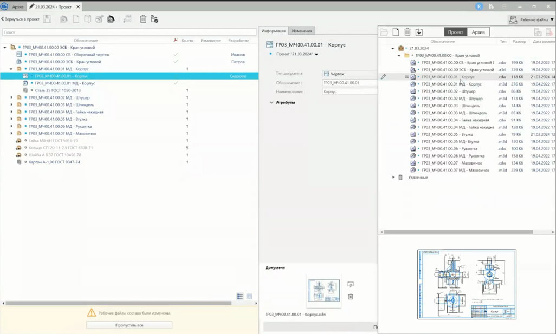Expand the ГР03_МЧ00.41.00.02 МД Штуцер node
The width and height of the screenshot is (556, 334).
coord(11,97)
